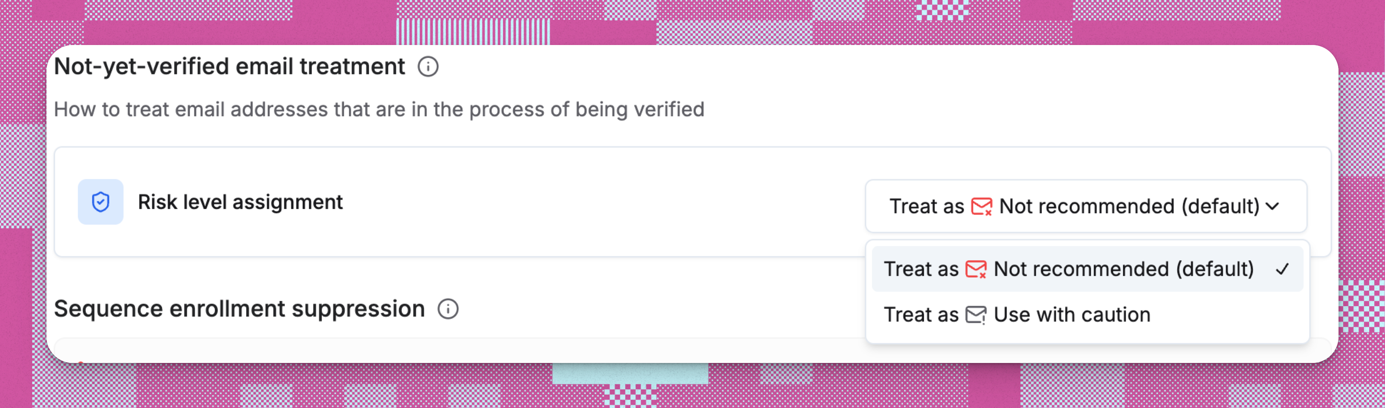Click the email verification description text
1385x408 pixels.
coord(380,109)
